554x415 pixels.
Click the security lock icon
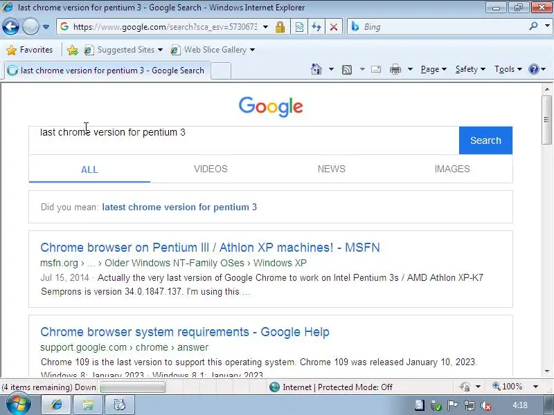tap(280, 27)
